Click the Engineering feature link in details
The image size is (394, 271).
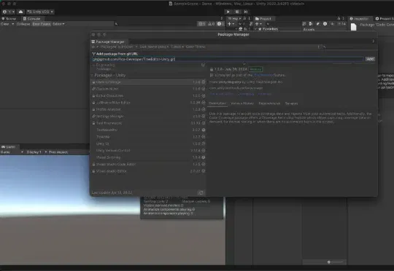(263, 75)
